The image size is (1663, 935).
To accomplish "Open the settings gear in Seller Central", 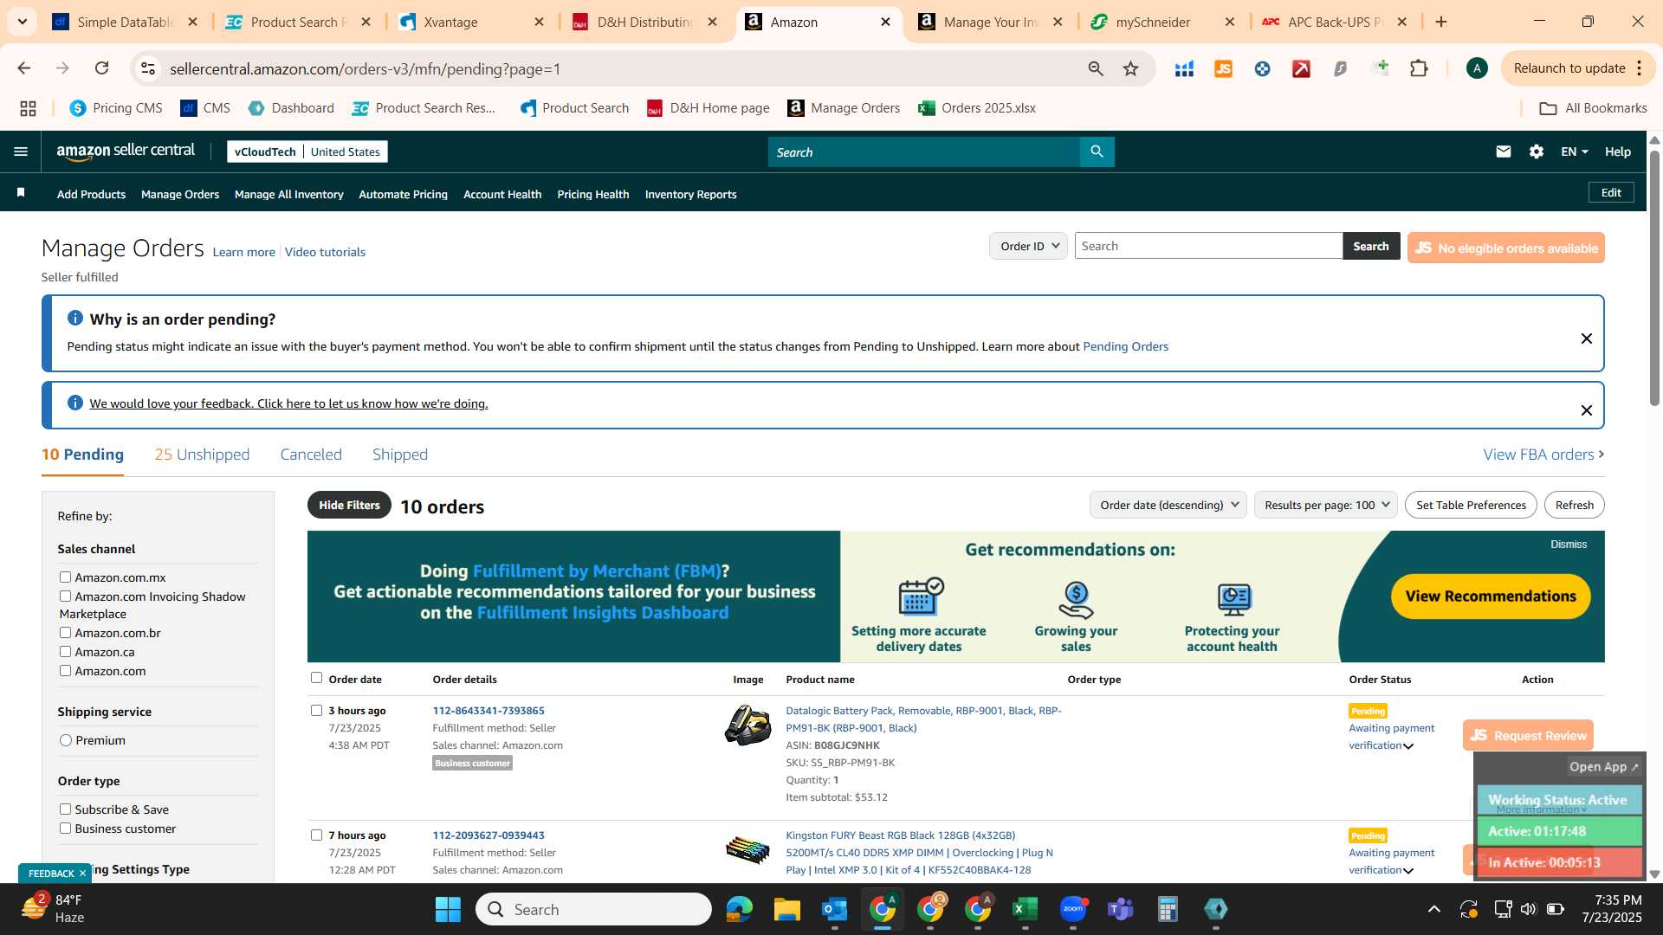I will pos(1537,152).
